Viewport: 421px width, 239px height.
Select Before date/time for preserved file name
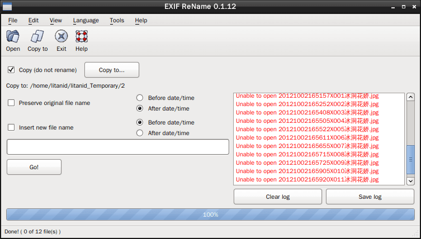click(140, 98)
